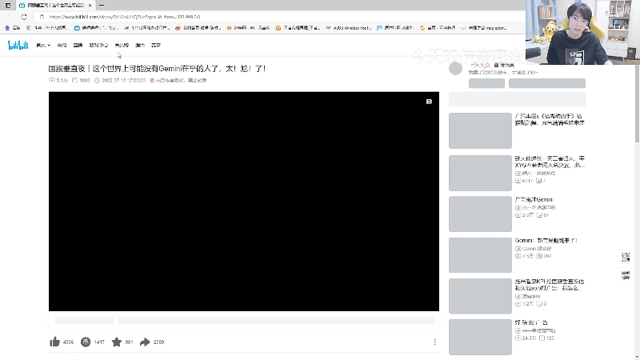Like the video using the thumbs-up icon
The image size is (640, 360).
point(54,342)
